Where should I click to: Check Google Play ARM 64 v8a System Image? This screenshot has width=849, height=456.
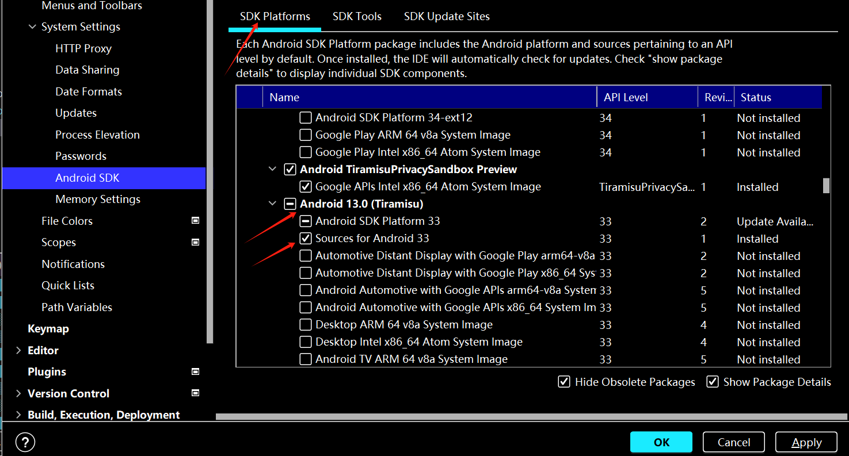coord(306,135)
